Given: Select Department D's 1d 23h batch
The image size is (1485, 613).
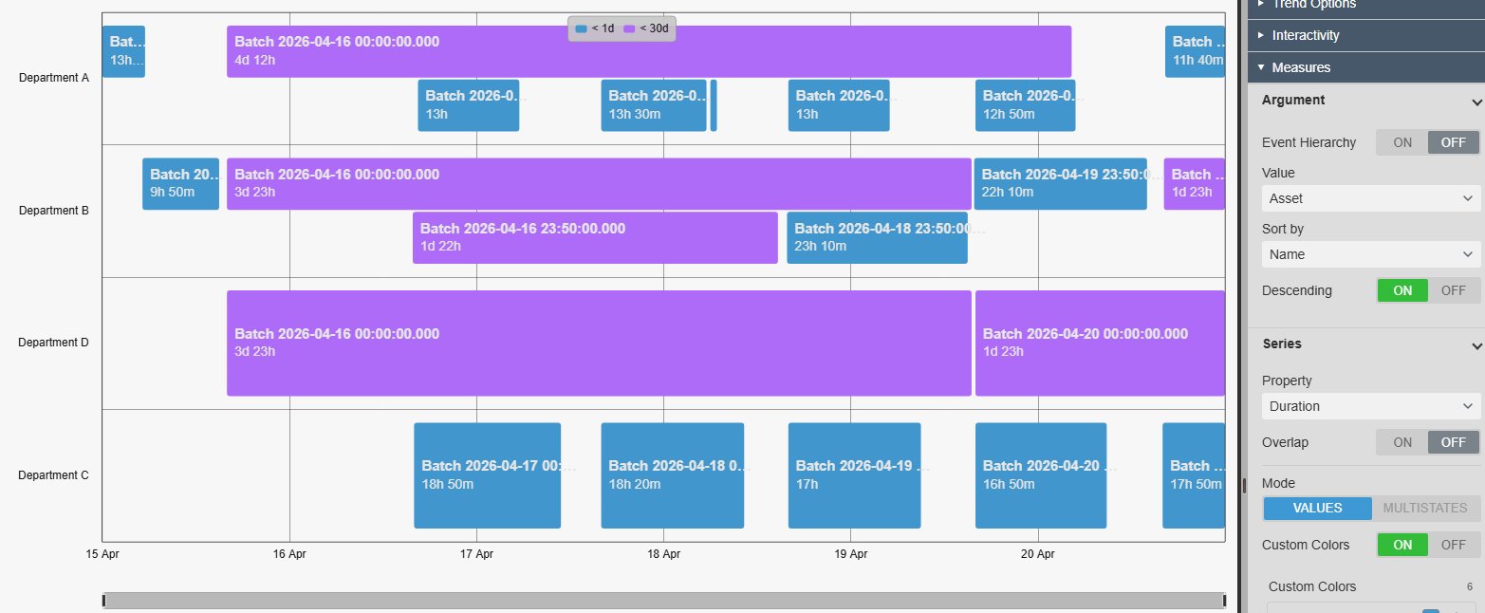Looking at the screenshot, I should pos(1101,343).
